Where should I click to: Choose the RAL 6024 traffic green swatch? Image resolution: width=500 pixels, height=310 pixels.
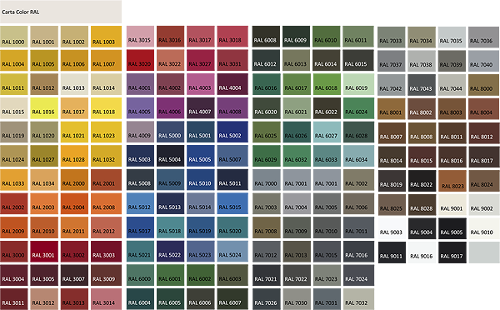[358, 108]
